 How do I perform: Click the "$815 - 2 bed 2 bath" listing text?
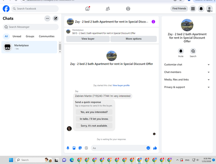point(104,33)
